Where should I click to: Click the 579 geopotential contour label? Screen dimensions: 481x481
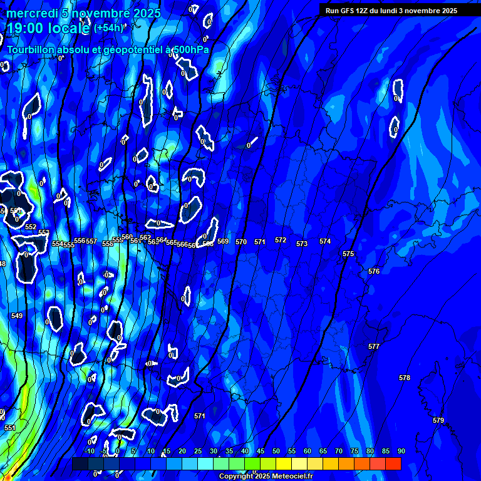point(438,420)
